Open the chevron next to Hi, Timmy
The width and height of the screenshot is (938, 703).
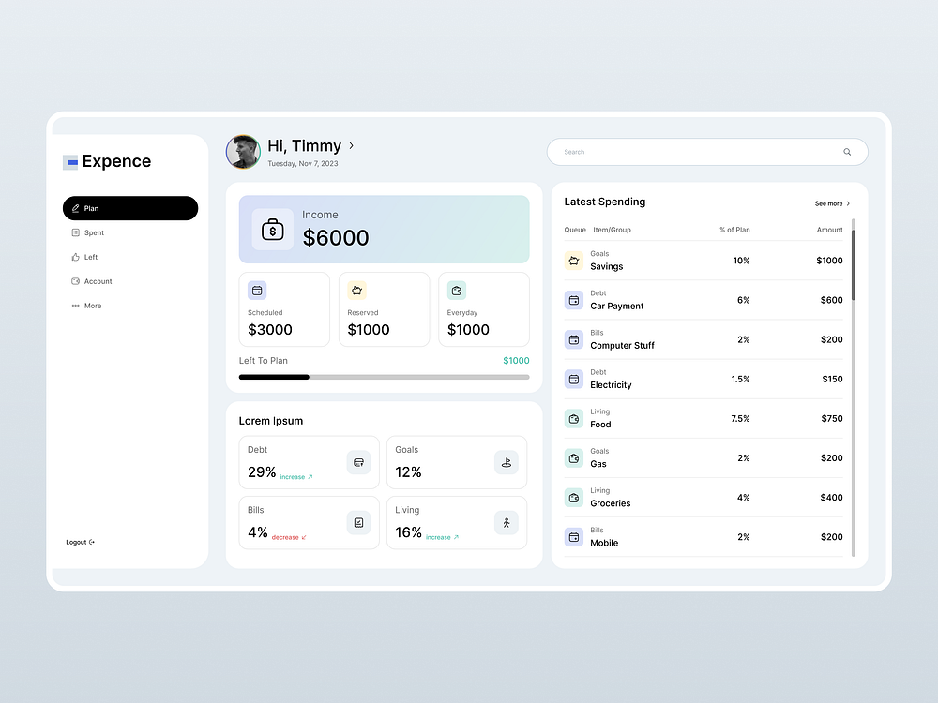pyautogui.click(x=351, y=146)
